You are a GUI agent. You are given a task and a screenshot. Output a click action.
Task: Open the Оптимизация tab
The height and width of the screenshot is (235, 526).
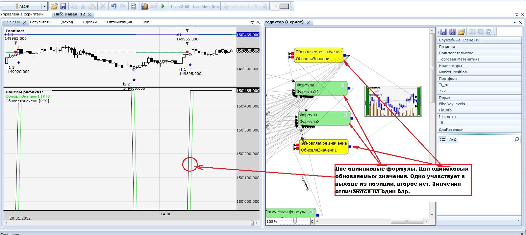[119, 22]
